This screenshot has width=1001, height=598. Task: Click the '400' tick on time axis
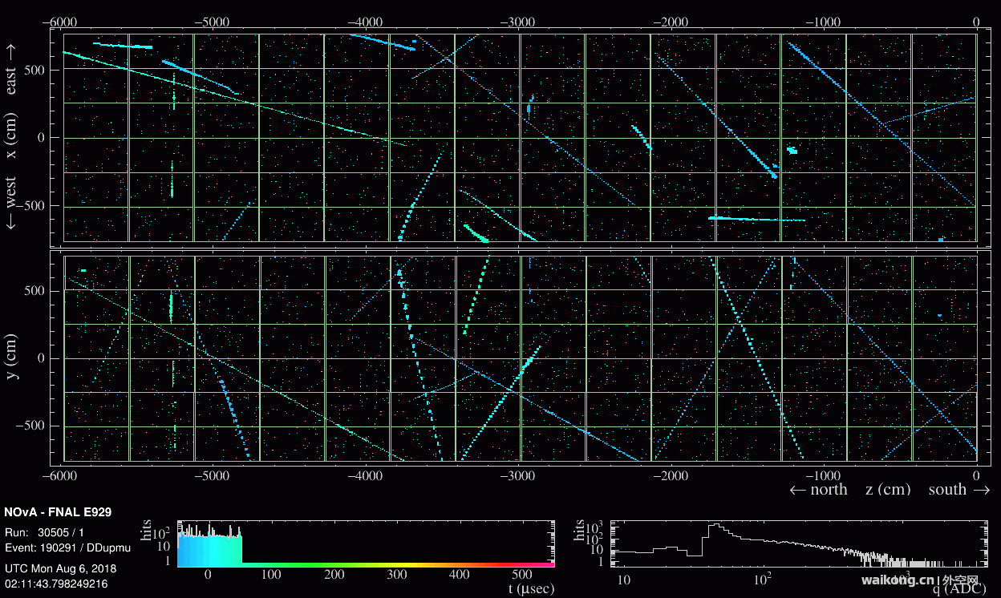459,576
